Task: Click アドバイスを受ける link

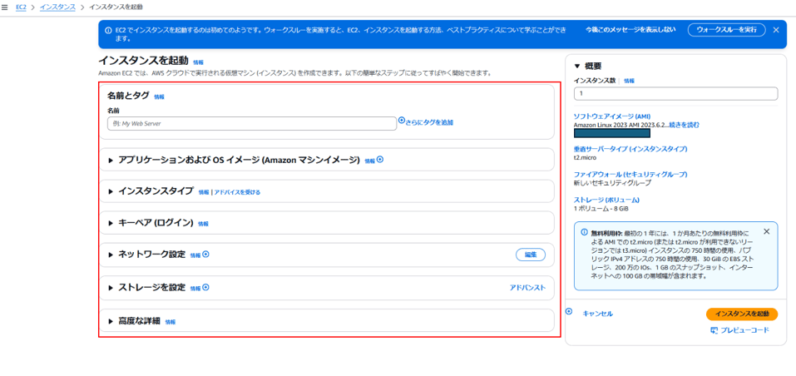Action: (x=237, y=192)
